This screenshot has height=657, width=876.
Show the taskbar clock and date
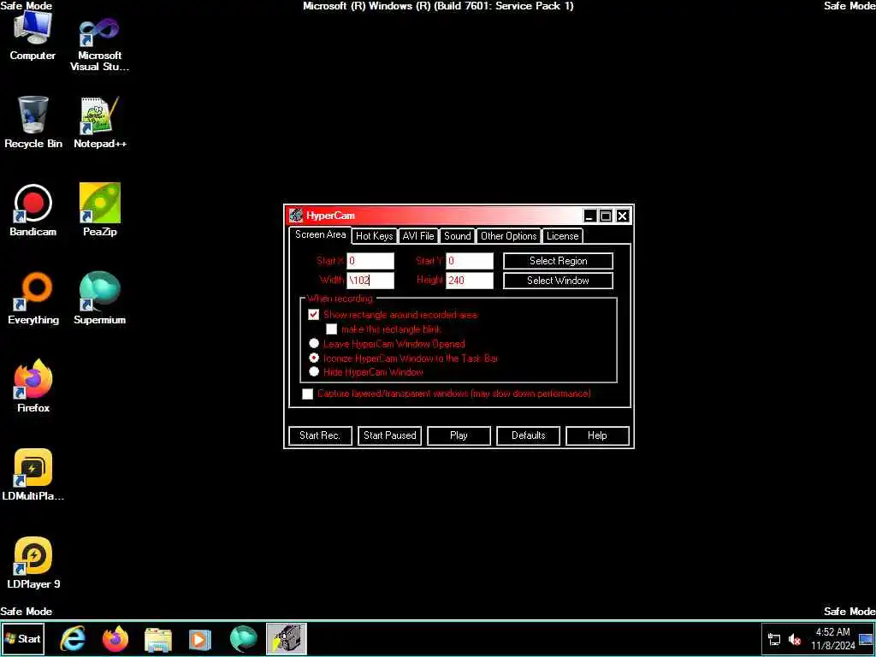coord(833,639)
